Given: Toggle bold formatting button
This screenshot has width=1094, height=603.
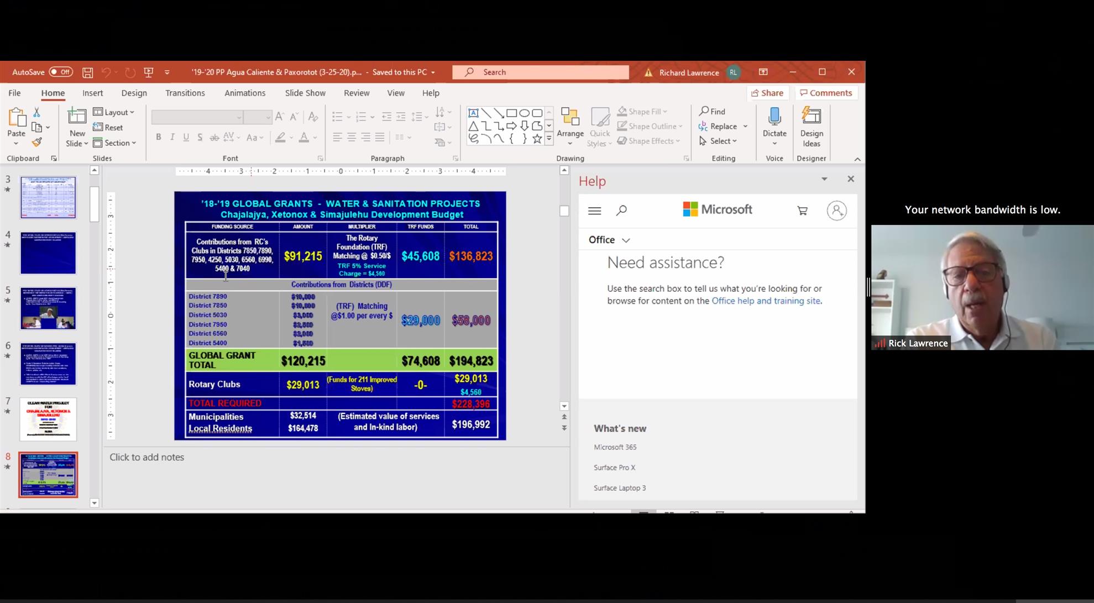Looking at the screenshot, I should [x=159, y=137].
